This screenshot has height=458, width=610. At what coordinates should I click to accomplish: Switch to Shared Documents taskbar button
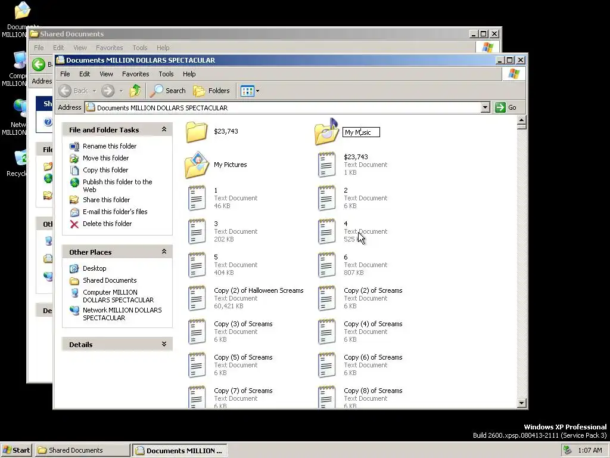tap(83, 450)
